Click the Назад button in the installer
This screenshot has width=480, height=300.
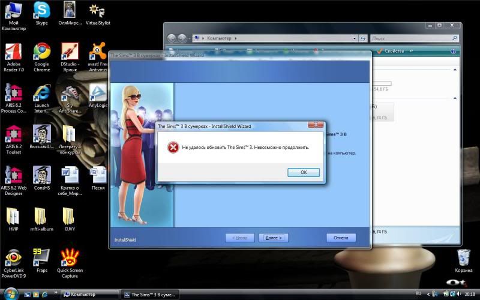point(239,238)
